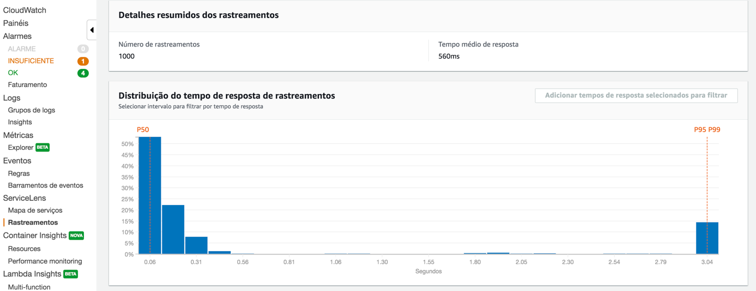Click the BETA badge next to Explorer
Viewport: 756px width, 291px height.
coord(43,148)
